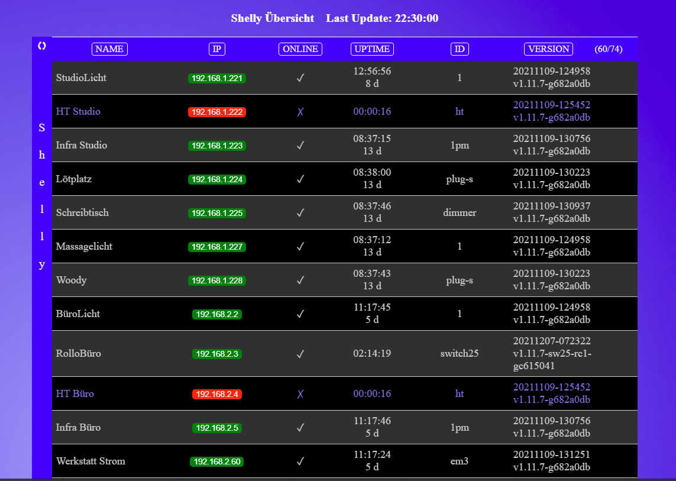Click the offline X mark for HT Büro
This screenshot has height=481, width=676.
[300, 394]
